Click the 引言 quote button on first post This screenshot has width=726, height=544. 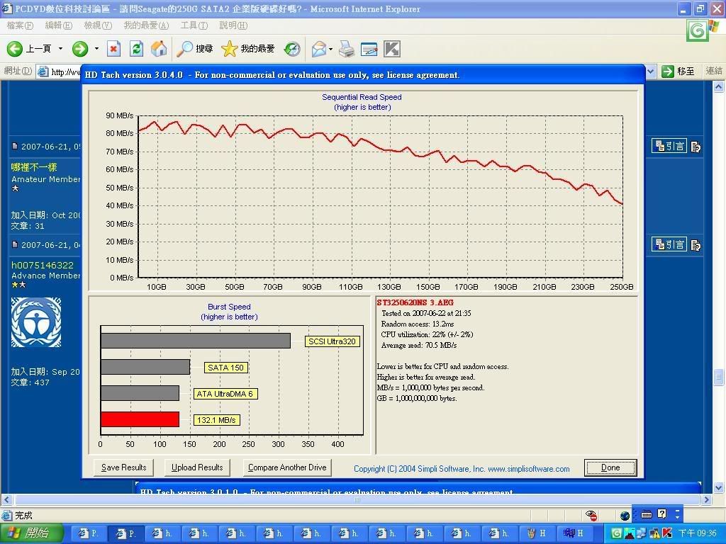669,146
